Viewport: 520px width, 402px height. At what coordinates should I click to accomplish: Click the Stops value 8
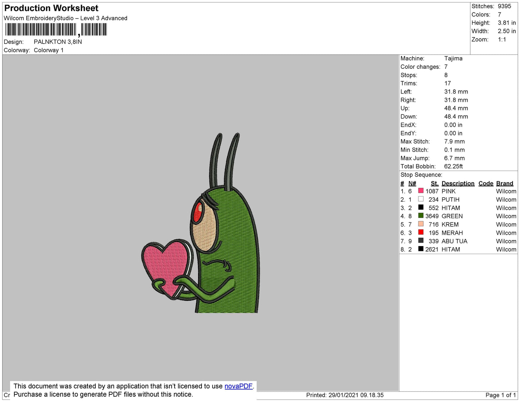pos(446,75)
